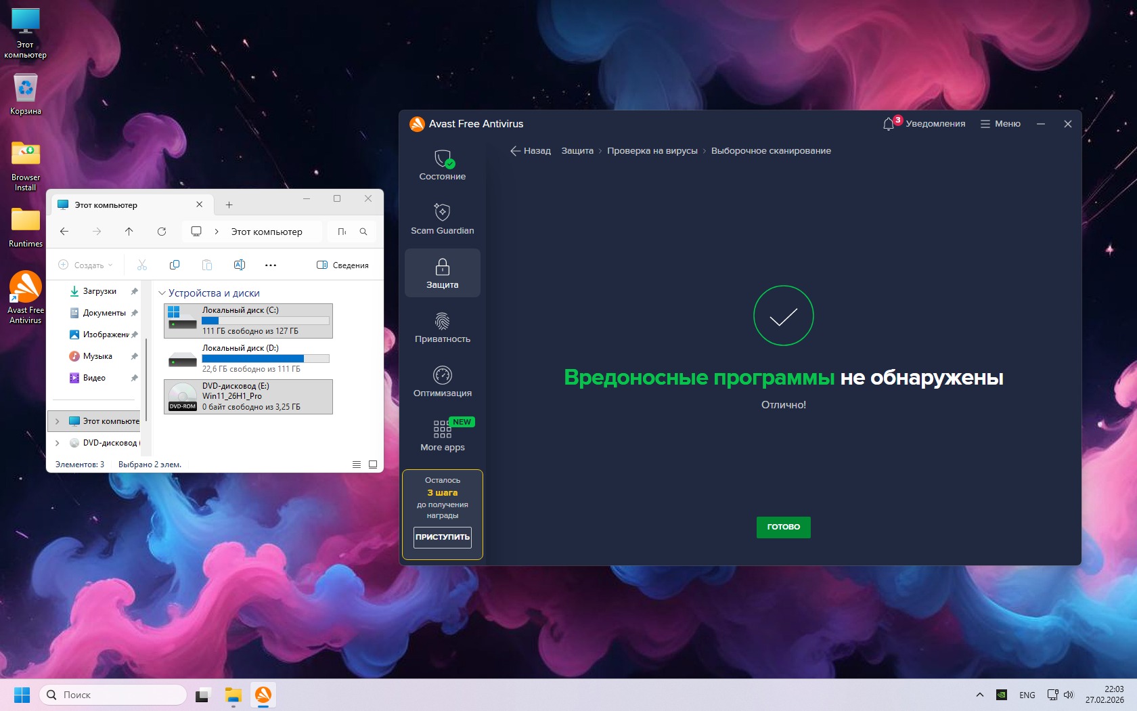This screenshot has width=1137, height=711.
Task: Open the Create dropdown in Explorer
Action: (x=86, y=265)
